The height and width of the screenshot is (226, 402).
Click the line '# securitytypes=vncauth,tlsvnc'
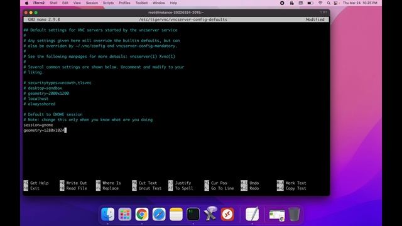tap(57, 83)
